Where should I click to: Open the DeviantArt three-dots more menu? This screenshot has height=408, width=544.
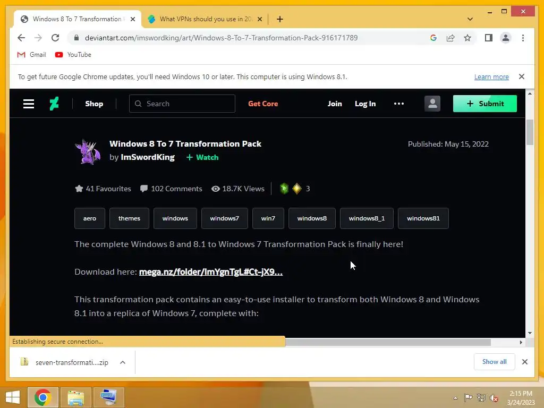click(x=398, y=104)
